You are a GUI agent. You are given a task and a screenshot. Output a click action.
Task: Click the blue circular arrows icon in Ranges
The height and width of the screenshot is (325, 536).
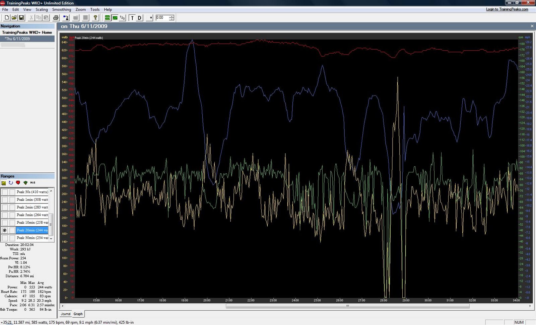click(x=11, y=183)
